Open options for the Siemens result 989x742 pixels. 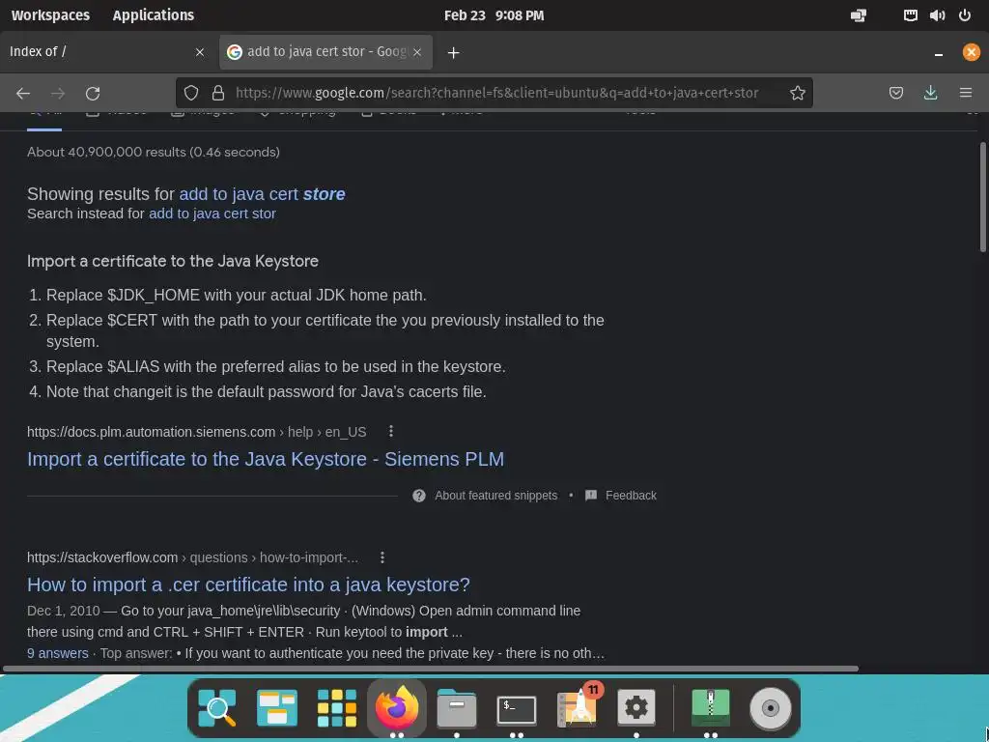(391, 431)
